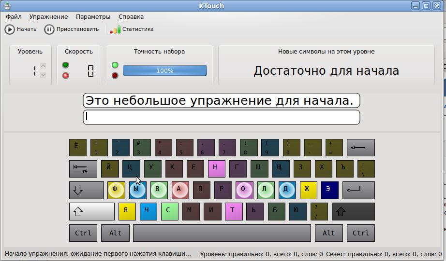Click the green С key
The image size is (446, 261).
[x=169, y=211]
